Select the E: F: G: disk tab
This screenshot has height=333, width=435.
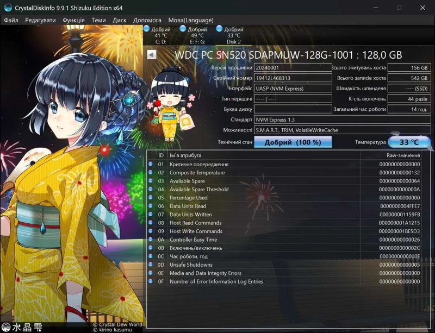tap(197, 35)
